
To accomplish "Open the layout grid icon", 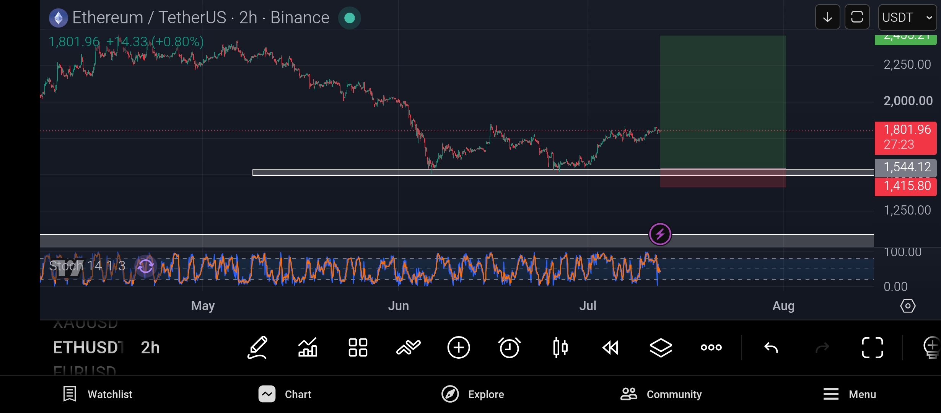I will 358,348.
